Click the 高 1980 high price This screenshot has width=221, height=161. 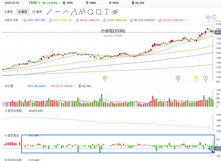pos(90,3)
